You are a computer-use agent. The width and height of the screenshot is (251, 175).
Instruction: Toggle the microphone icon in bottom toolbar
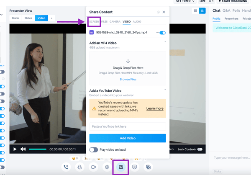tap(80, 167)
